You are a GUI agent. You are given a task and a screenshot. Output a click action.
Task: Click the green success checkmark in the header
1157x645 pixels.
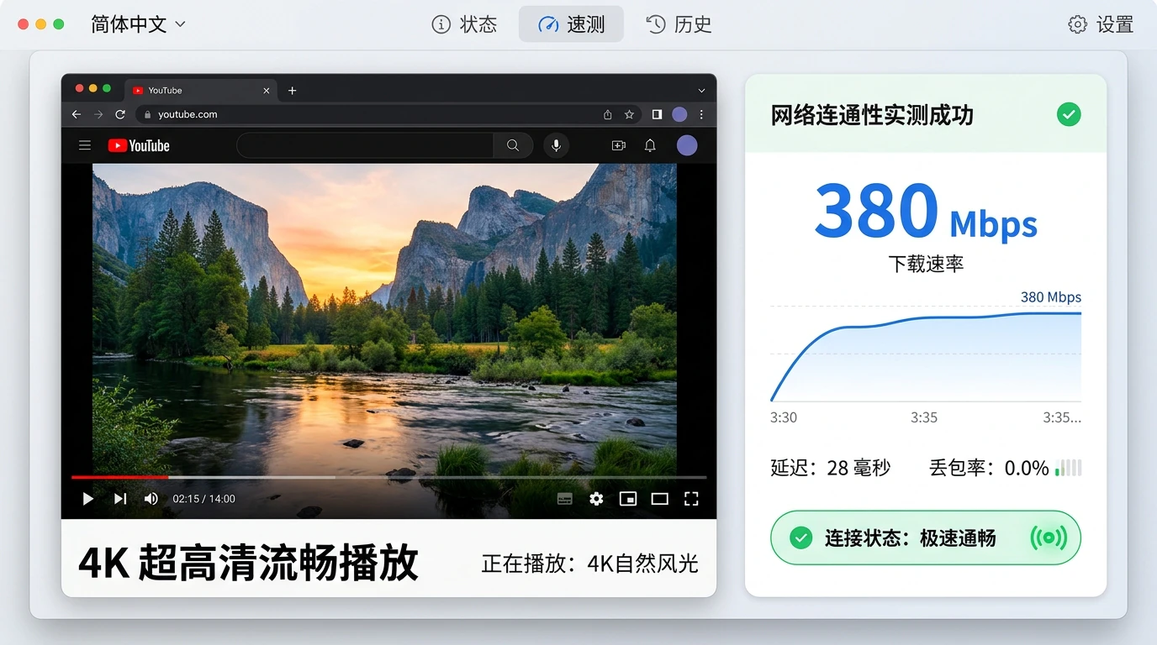tap(1069, 114)
